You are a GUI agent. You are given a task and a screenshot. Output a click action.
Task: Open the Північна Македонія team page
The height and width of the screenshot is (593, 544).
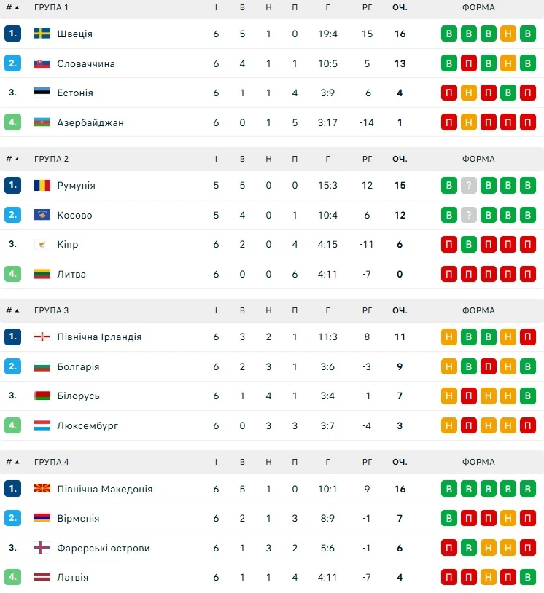coord(104,489)
